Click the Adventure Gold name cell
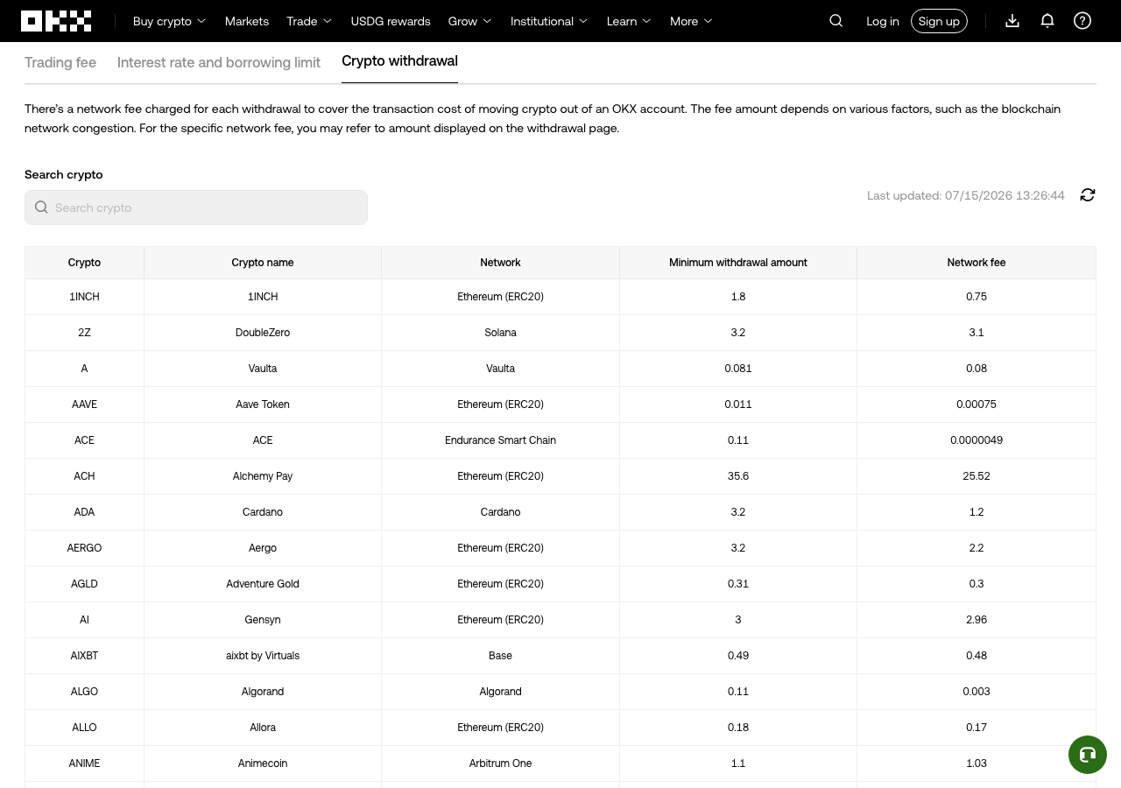 pyautogui.click(x=263, y=584)
